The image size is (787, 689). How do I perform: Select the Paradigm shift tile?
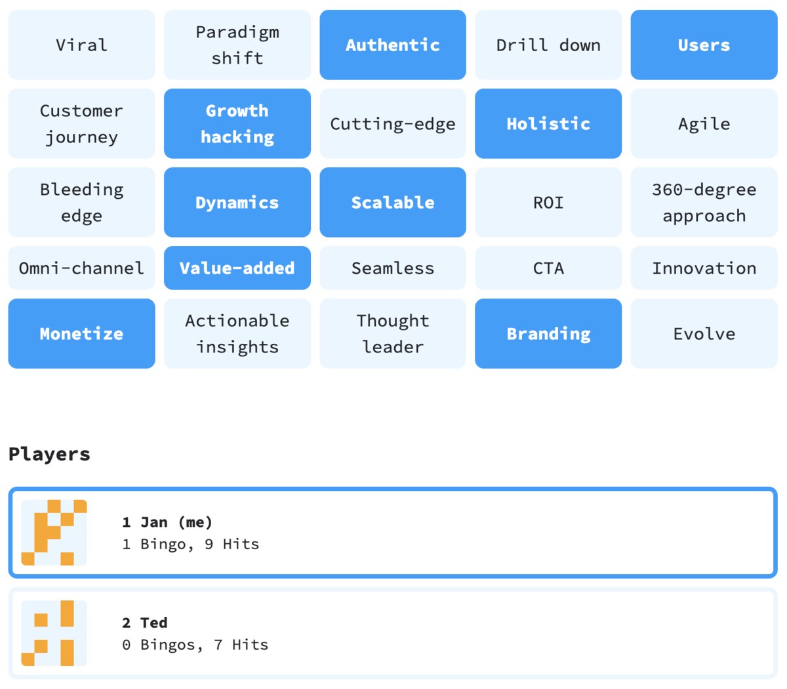coord(237,45)
